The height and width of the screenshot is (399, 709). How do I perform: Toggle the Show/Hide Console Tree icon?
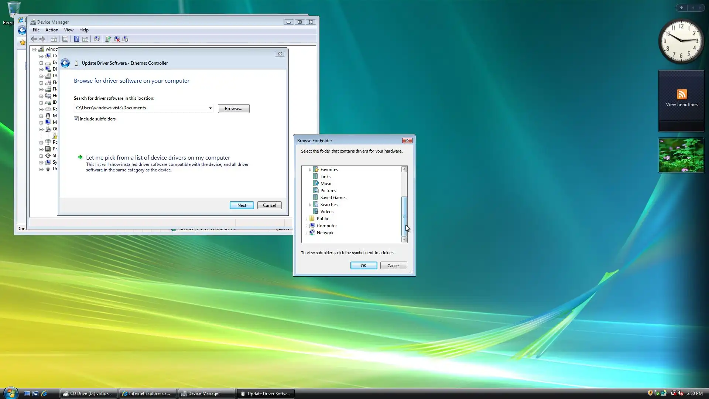tap(54, 39)
